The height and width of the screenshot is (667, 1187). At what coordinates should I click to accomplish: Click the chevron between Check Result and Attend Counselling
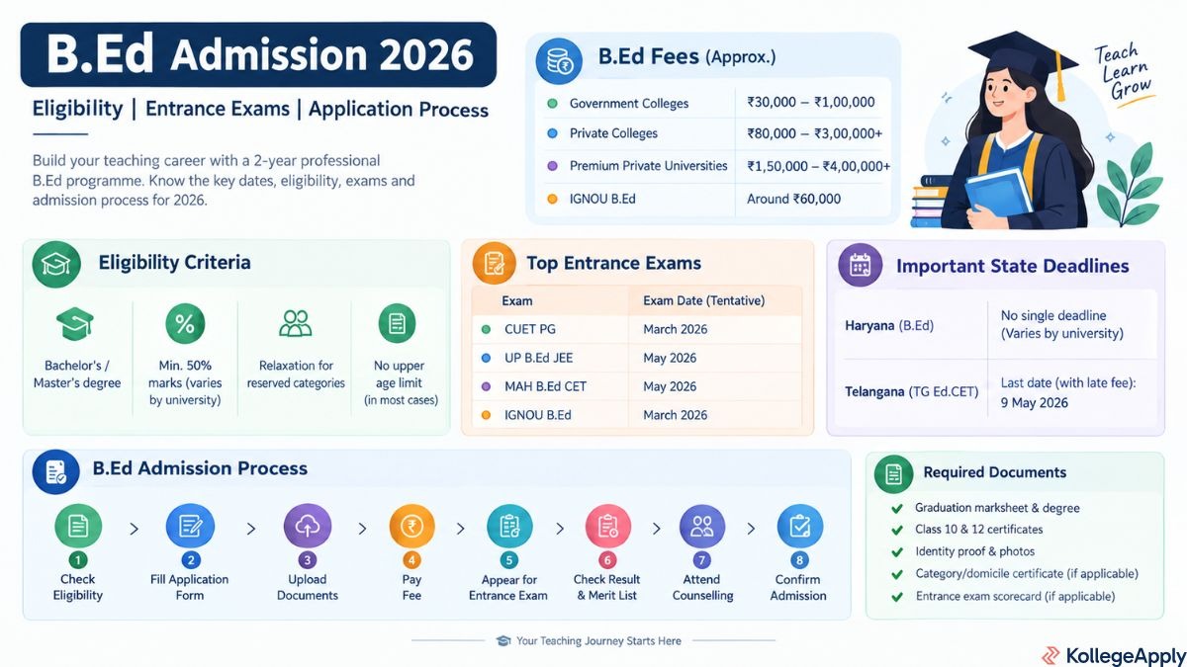coord(656,529)
